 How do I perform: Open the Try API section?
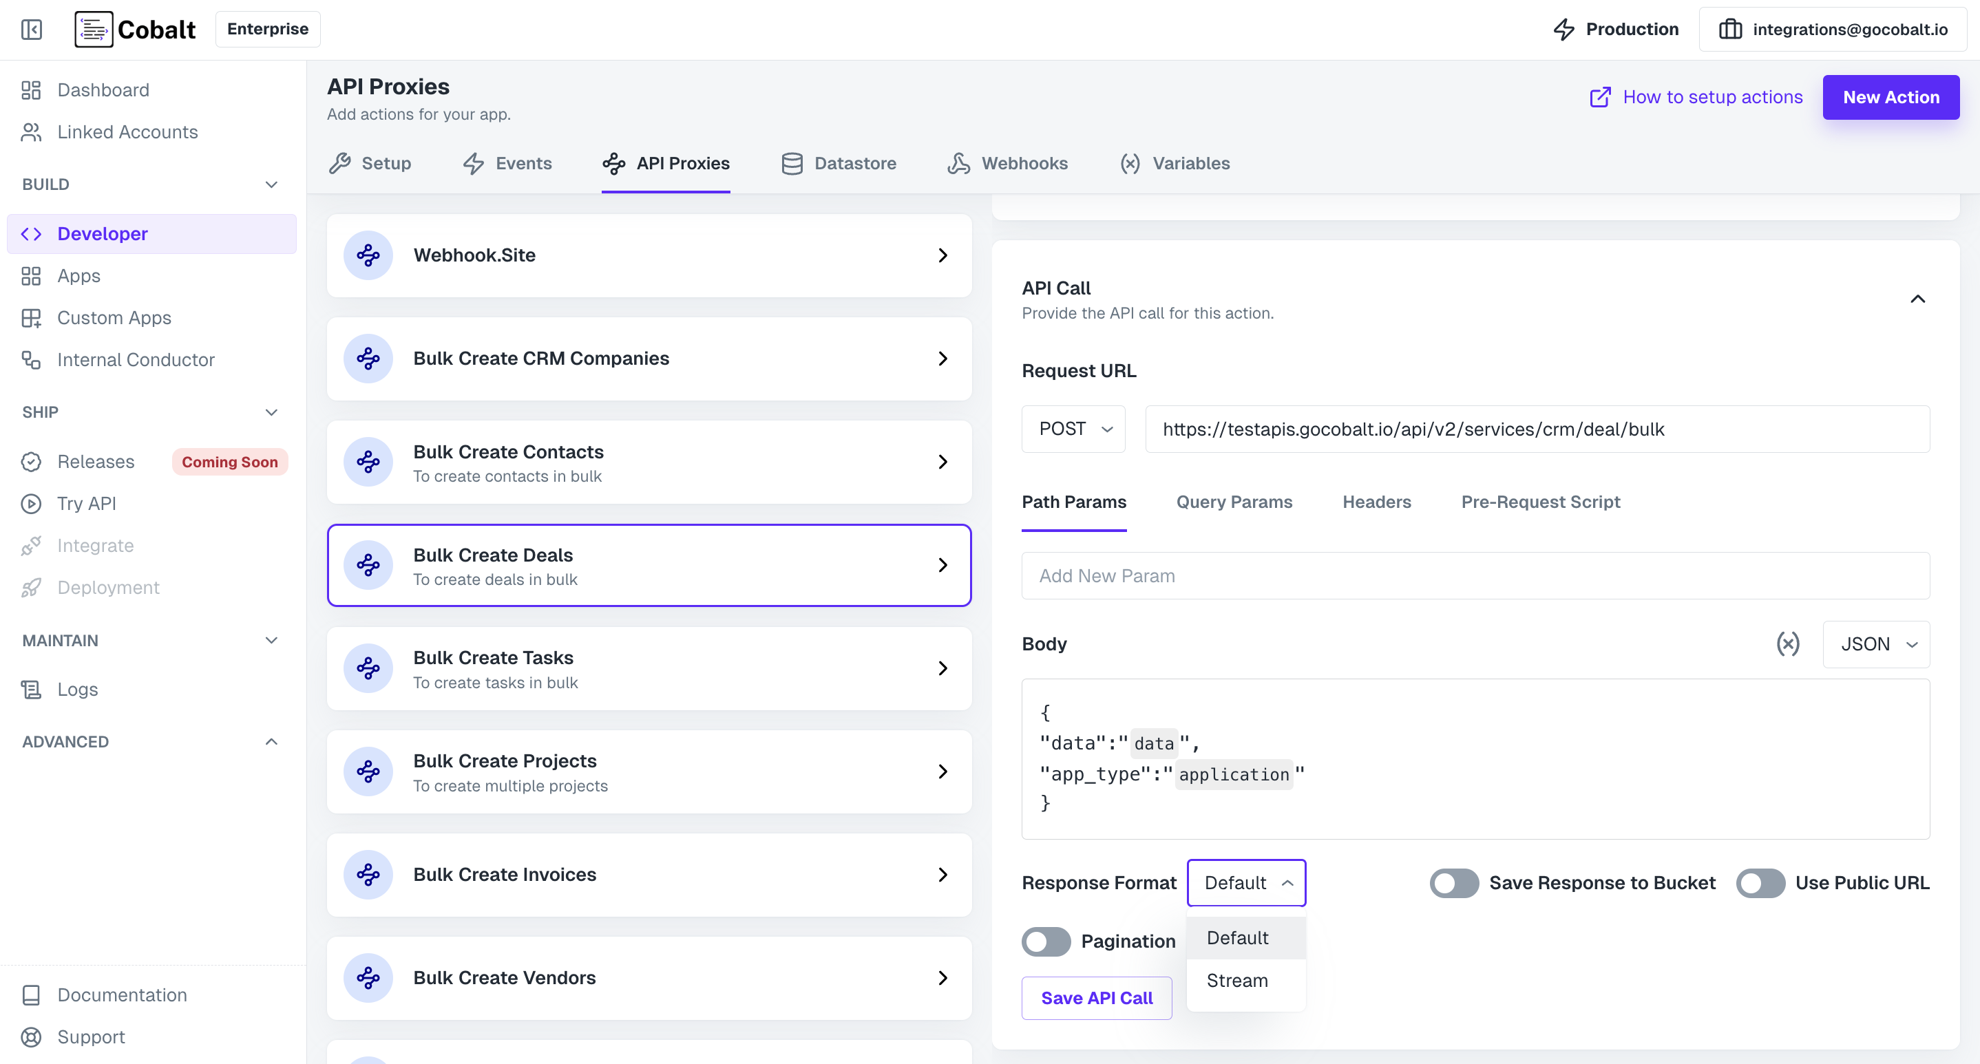coord(86,503)
